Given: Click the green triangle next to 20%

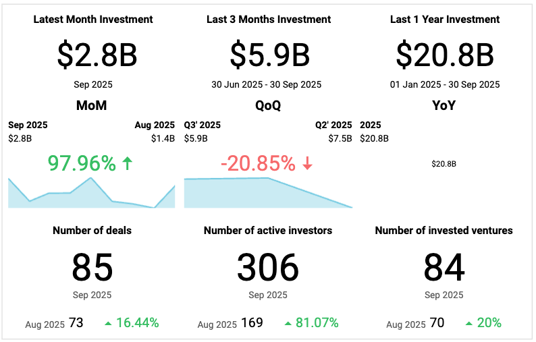Looking at the screenshot, I should click(x=469, y=323).
